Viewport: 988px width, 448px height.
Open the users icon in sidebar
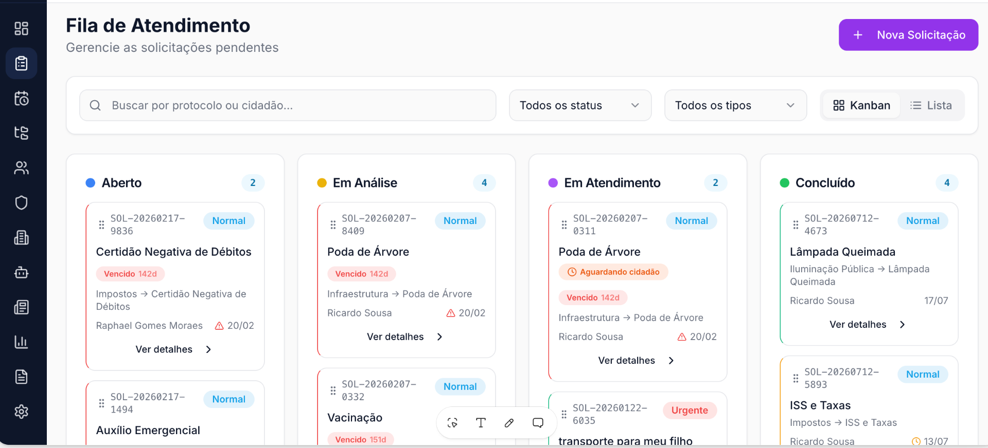click(21, 168)
